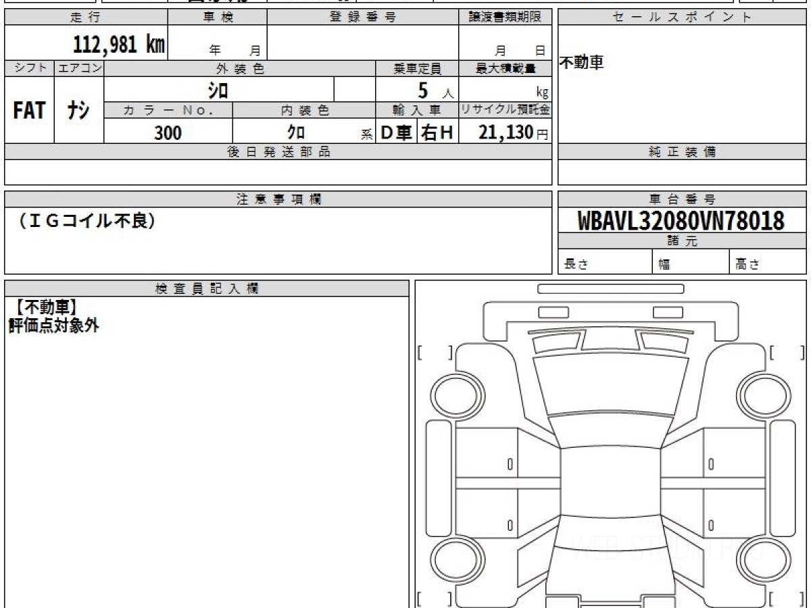The image size is (811, 608).
Task: Select the 走行 column header
Action: click(x=86, y=18)
